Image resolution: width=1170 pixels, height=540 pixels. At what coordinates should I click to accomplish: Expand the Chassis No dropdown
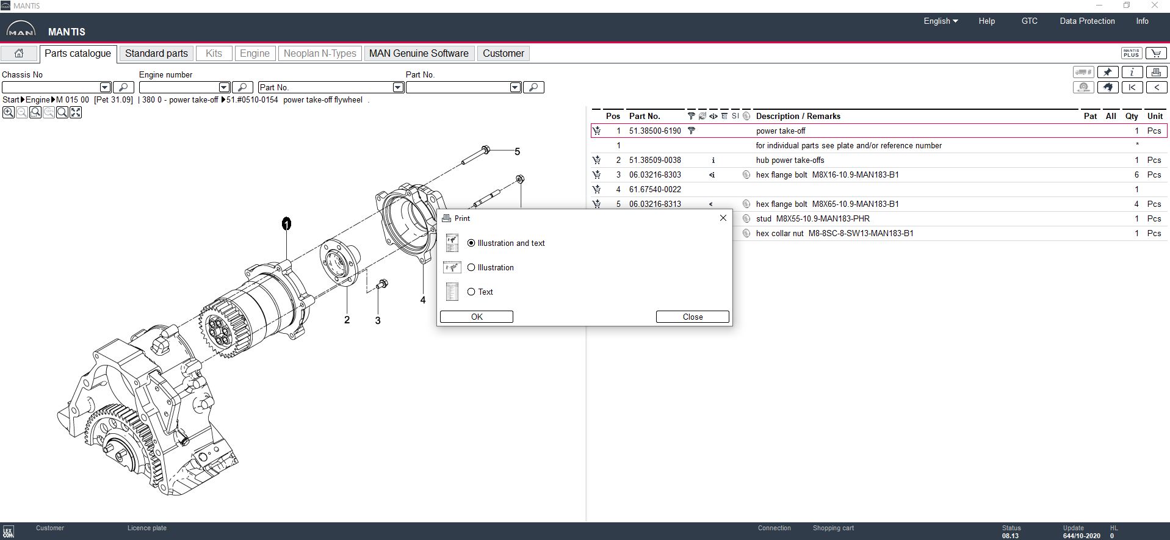tap(105, 87)
